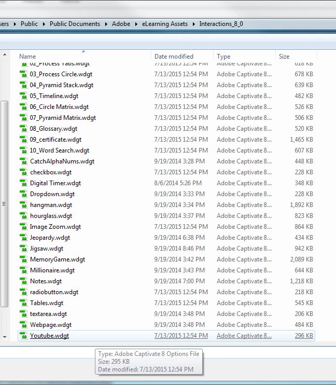Select the radiobutton.wdgt icon

[x=23, y=292]
